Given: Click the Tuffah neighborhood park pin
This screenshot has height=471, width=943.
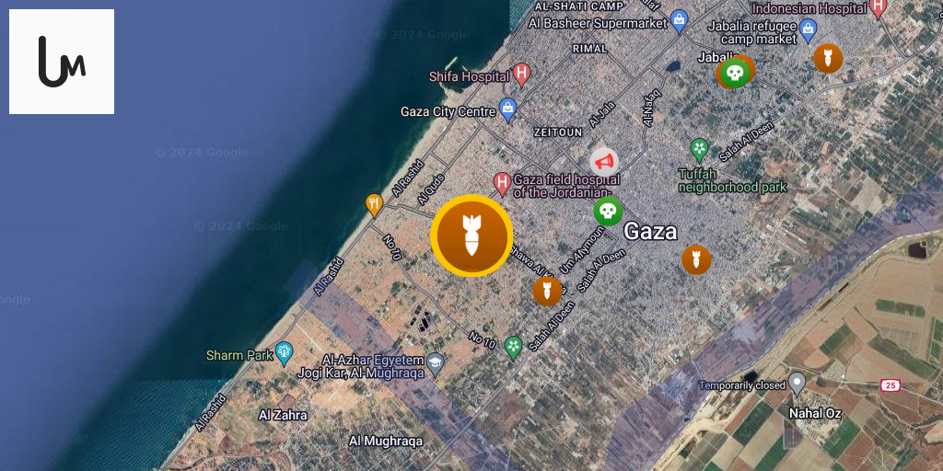Looking at the screenshot, I should click(x=700, y=148).
